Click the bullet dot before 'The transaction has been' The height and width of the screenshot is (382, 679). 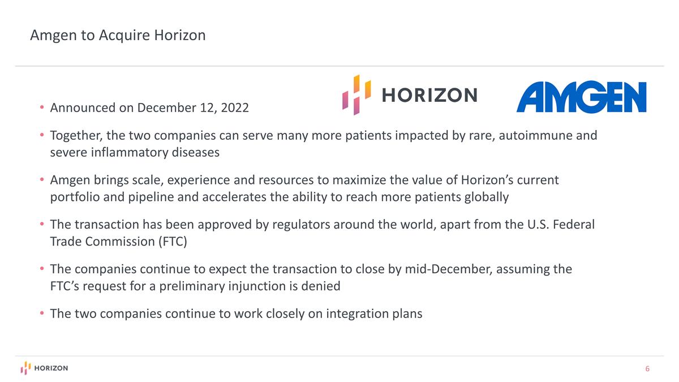pos(42,225)
